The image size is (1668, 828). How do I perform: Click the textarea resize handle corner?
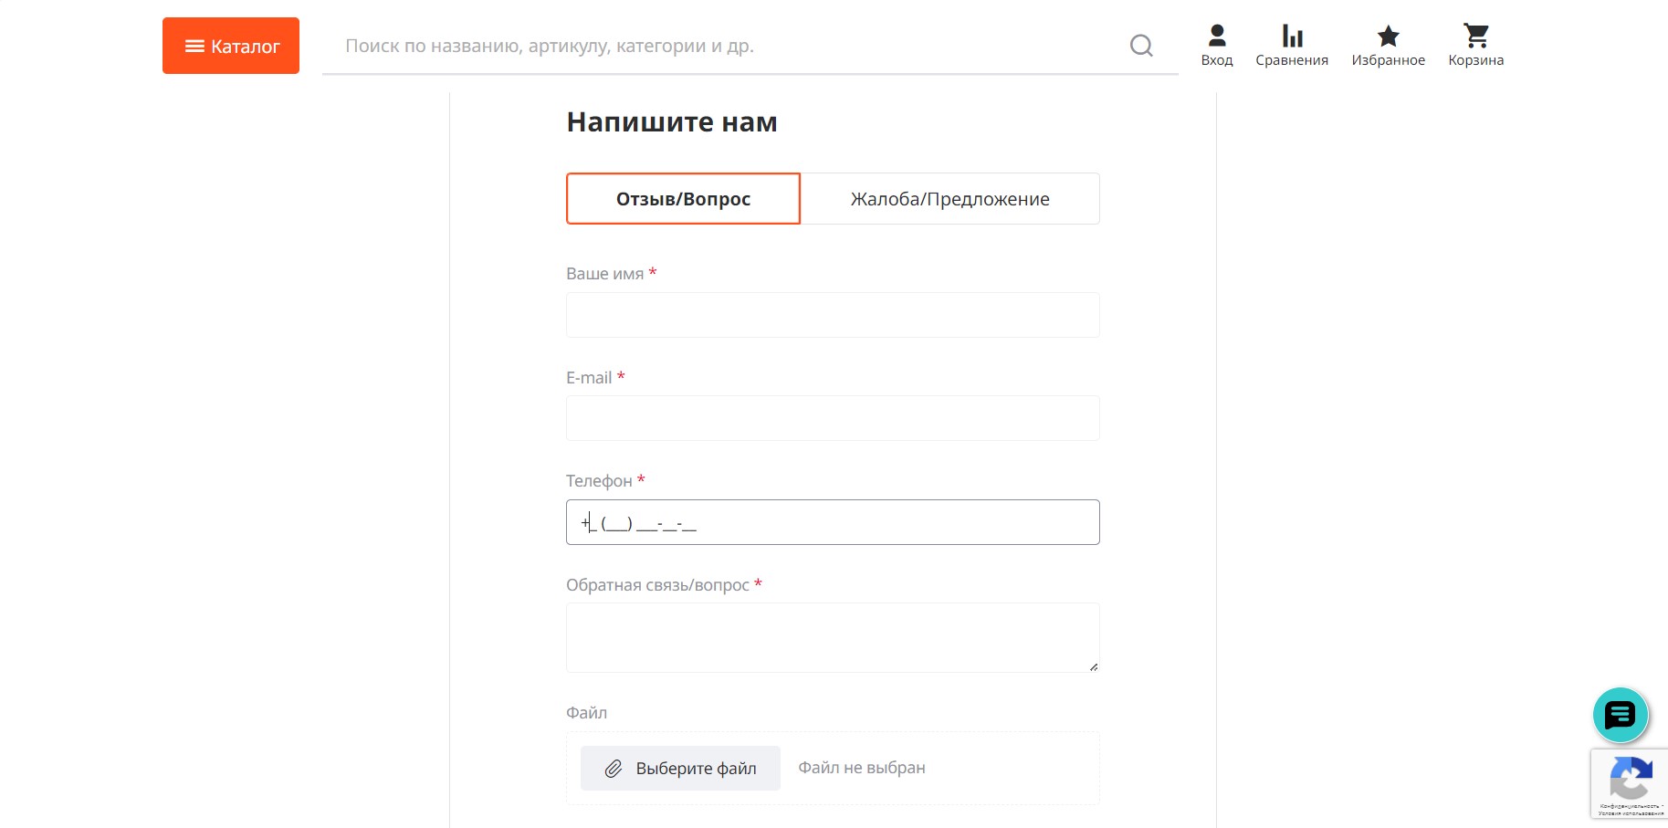point(1094,666)
